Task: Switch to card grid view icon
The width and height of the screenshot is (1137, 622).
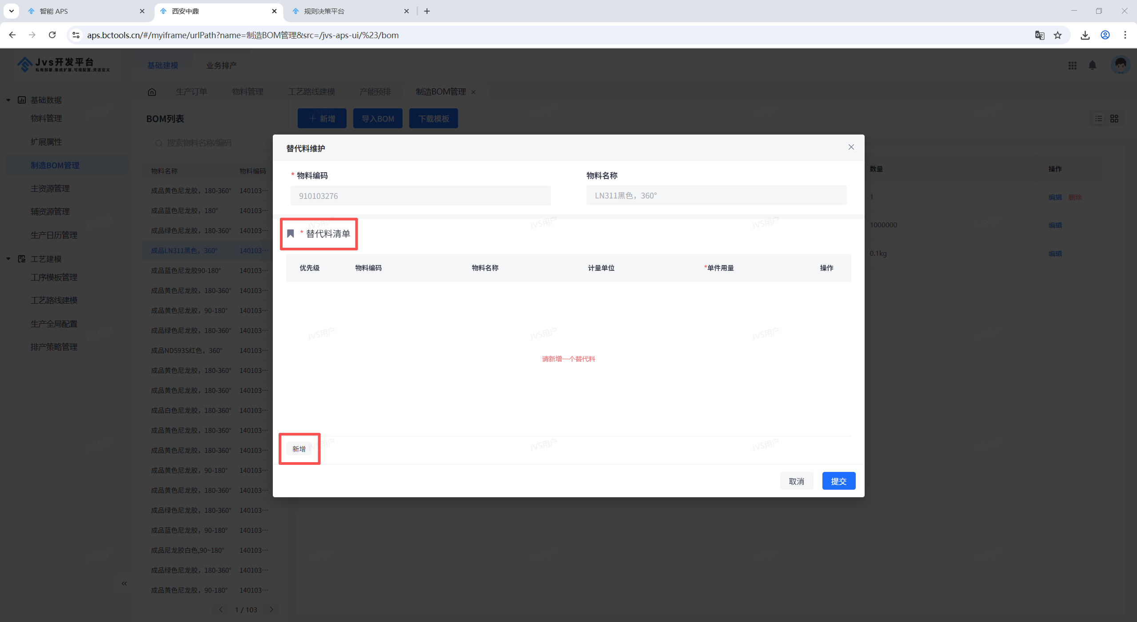Action: (x=1114, y=119)
